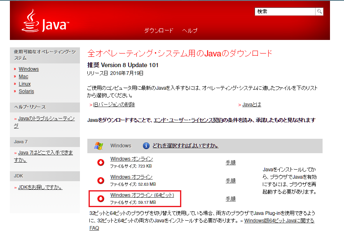Click the red download arrow for Windows オフライン (64ビット)
344x238 pixels.
click(101, 198)
